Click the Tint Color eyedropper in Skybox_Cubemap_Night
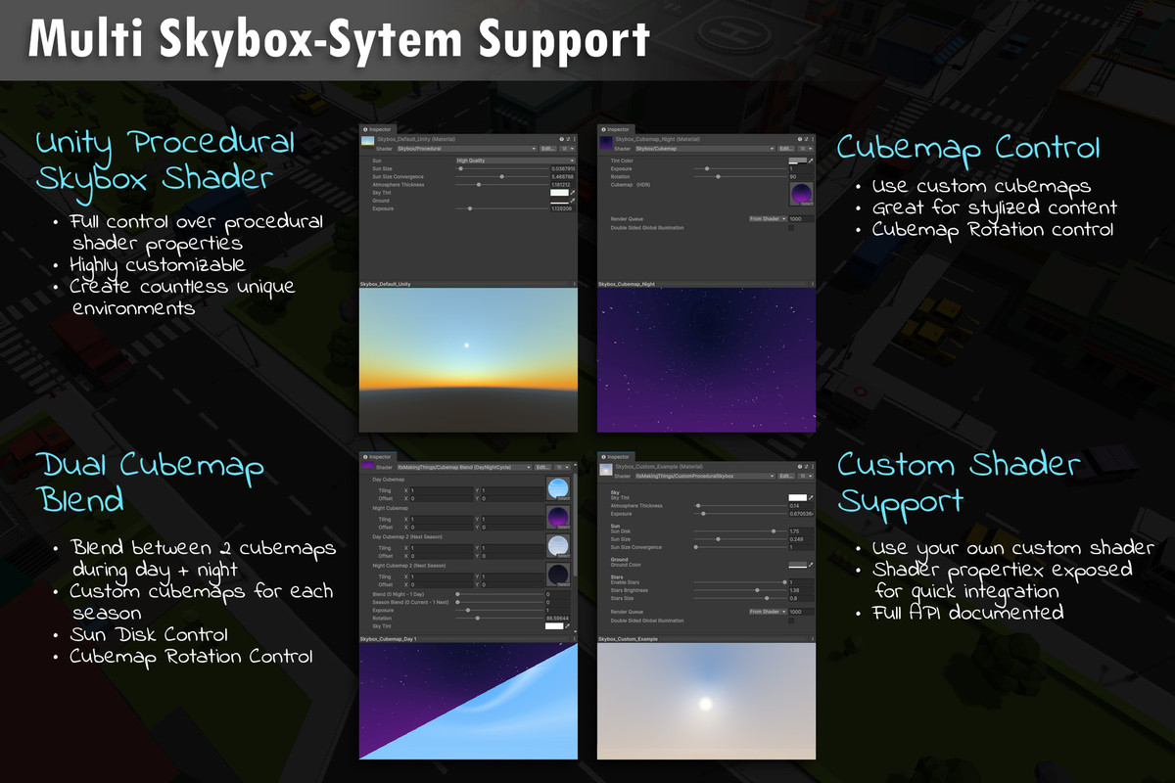The image size is (1175, 783). pos(811,160)
